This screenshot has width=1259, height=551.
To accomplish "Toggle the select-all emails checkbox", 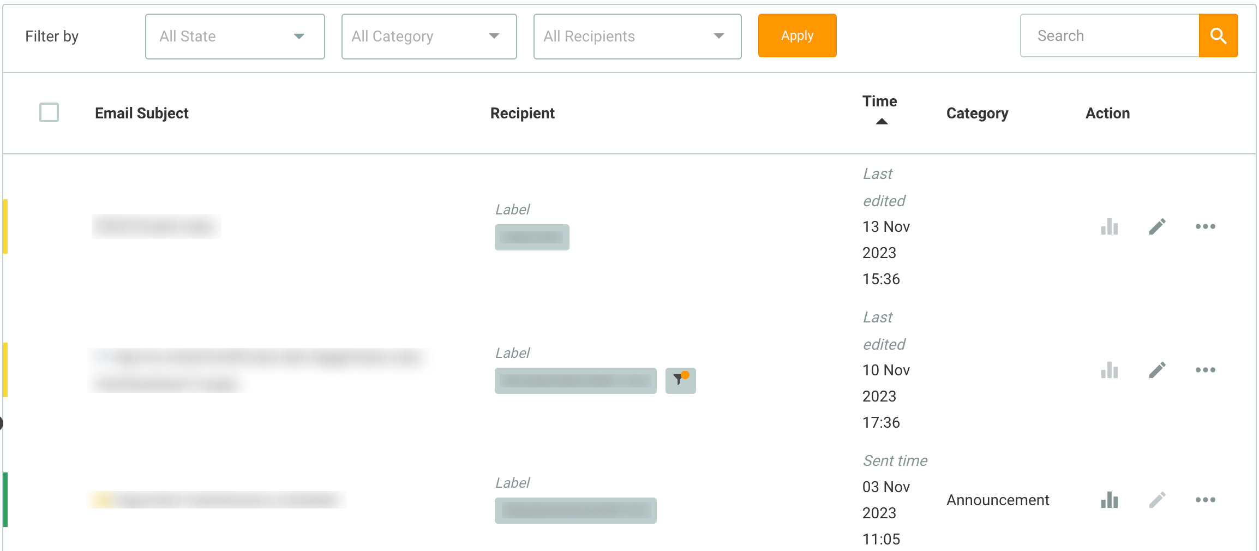I will pos(49,113).
